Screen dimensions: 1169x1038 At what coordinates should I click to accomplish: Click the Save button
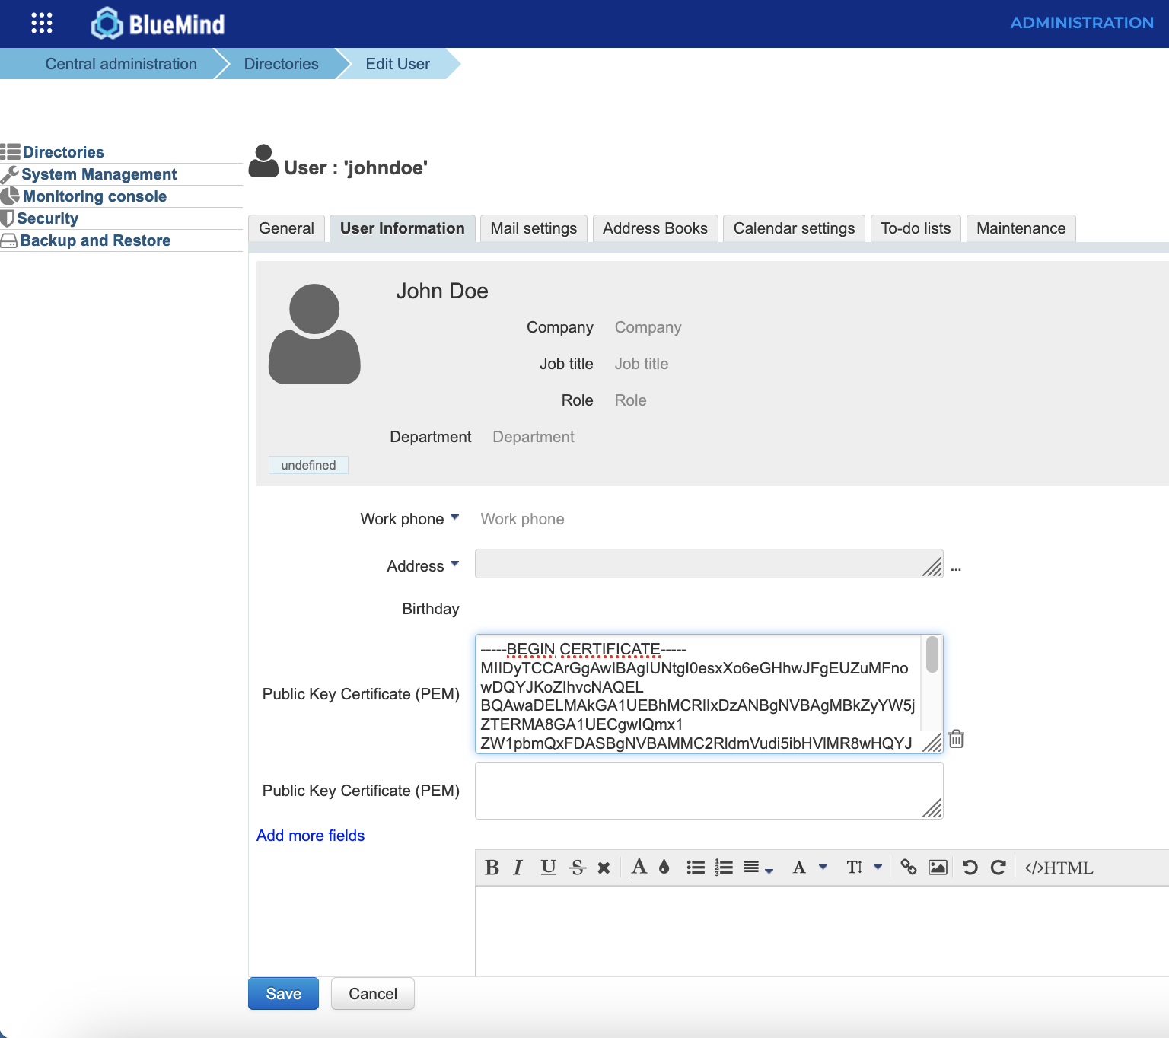tap(283, 994)
